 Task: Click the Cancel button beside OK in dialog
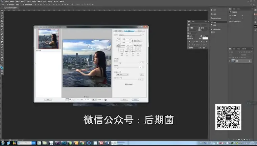tap(124, 100)
